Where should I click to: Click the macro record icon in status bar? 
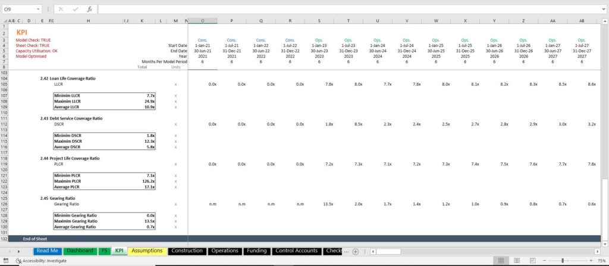coord(5,261)
